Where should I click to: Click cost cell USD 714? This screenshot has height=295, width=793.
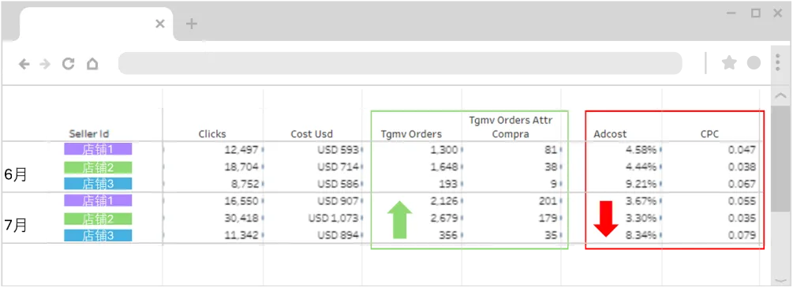click(x=338, y=166)
